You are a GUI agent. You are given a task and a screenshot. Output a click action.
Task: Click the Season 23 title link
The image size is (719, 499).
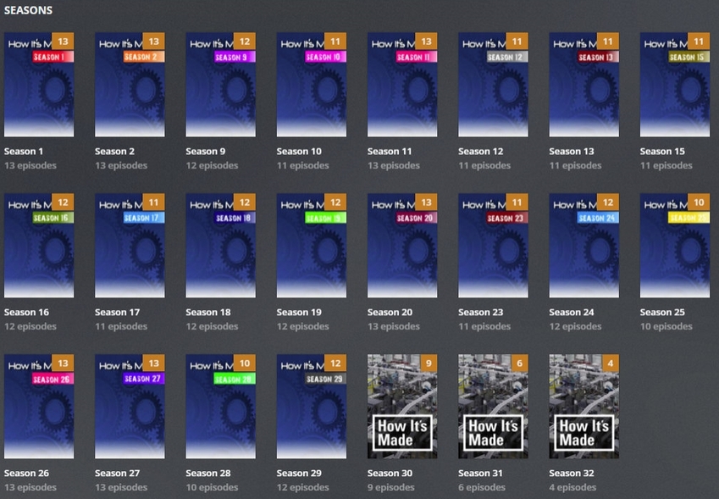(x=480, y=313)
